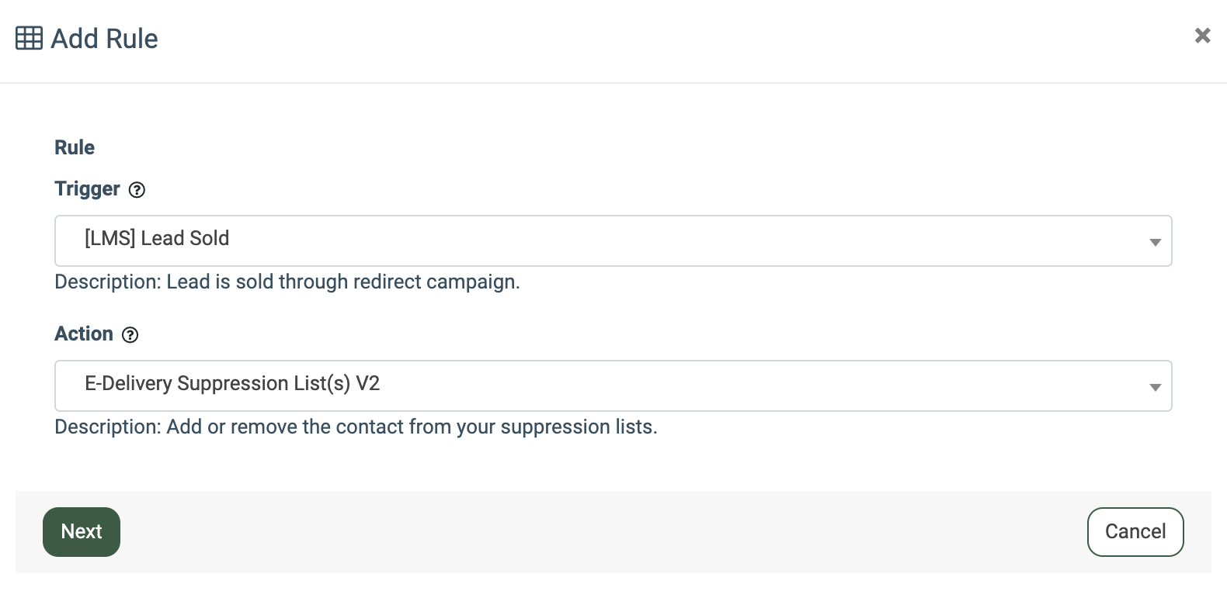Select the [LMS] Lead Sold value text
This screenshot has width=1227, height=591.
click(x=157, y=238)
